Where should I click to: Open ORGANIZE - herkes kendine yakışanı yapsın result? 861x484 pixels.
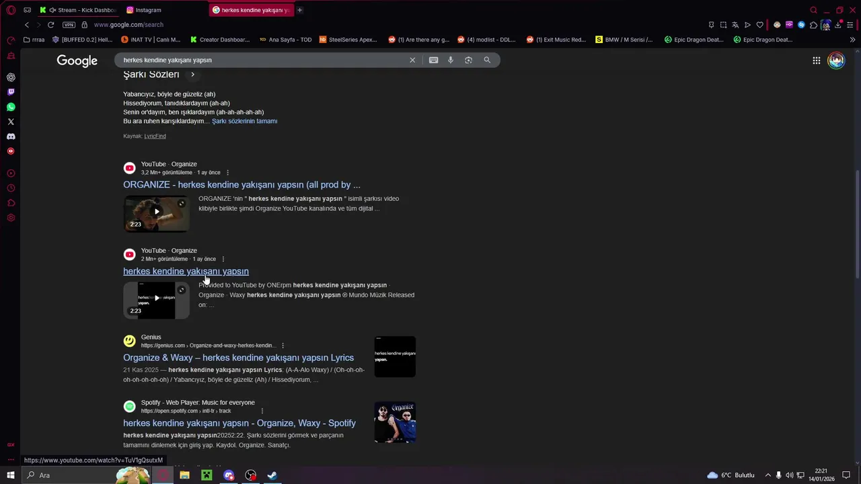pyautogui.click(x=241, y=185)
